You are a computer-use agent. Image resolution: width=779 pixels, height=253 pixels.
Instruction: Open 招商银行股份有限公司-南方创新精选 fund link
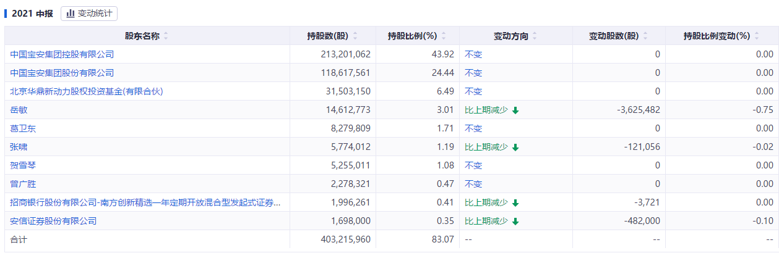click(x=145, y=202)
